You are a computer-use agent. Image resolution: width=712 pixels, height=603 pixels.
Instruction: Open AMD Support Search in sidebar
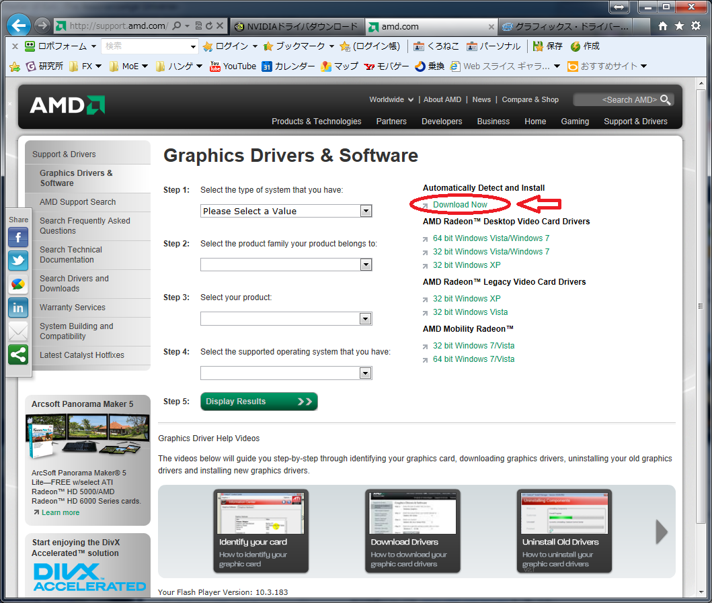point(77,201)
